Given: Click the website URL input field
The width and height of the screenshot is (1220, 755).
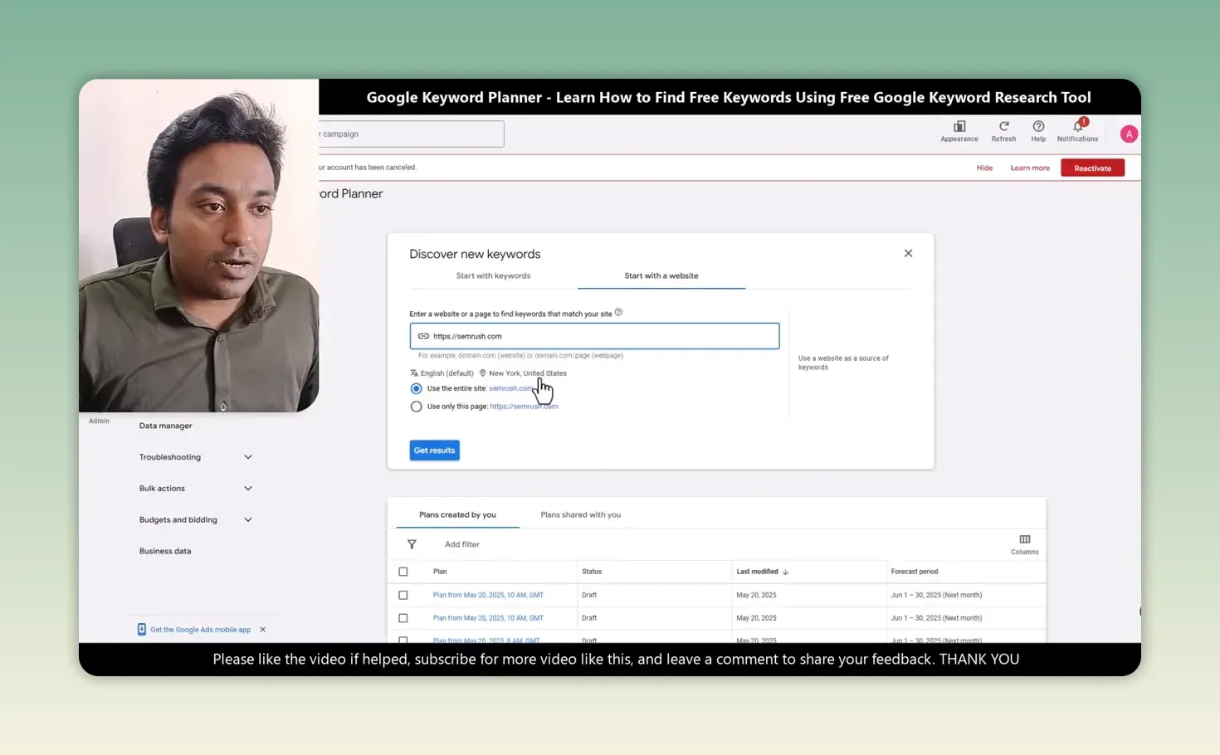Looking at the screenshot, I should click(x=594, y=336).
